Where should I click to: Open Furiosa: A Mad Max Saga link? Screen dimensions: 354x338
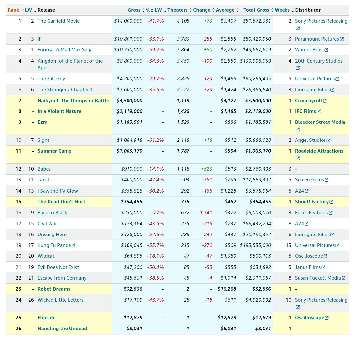point(65,50)
